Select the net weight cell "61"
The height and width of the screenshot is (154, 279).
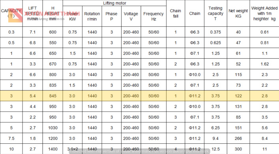pyautogui.click(x=238, y=53)
